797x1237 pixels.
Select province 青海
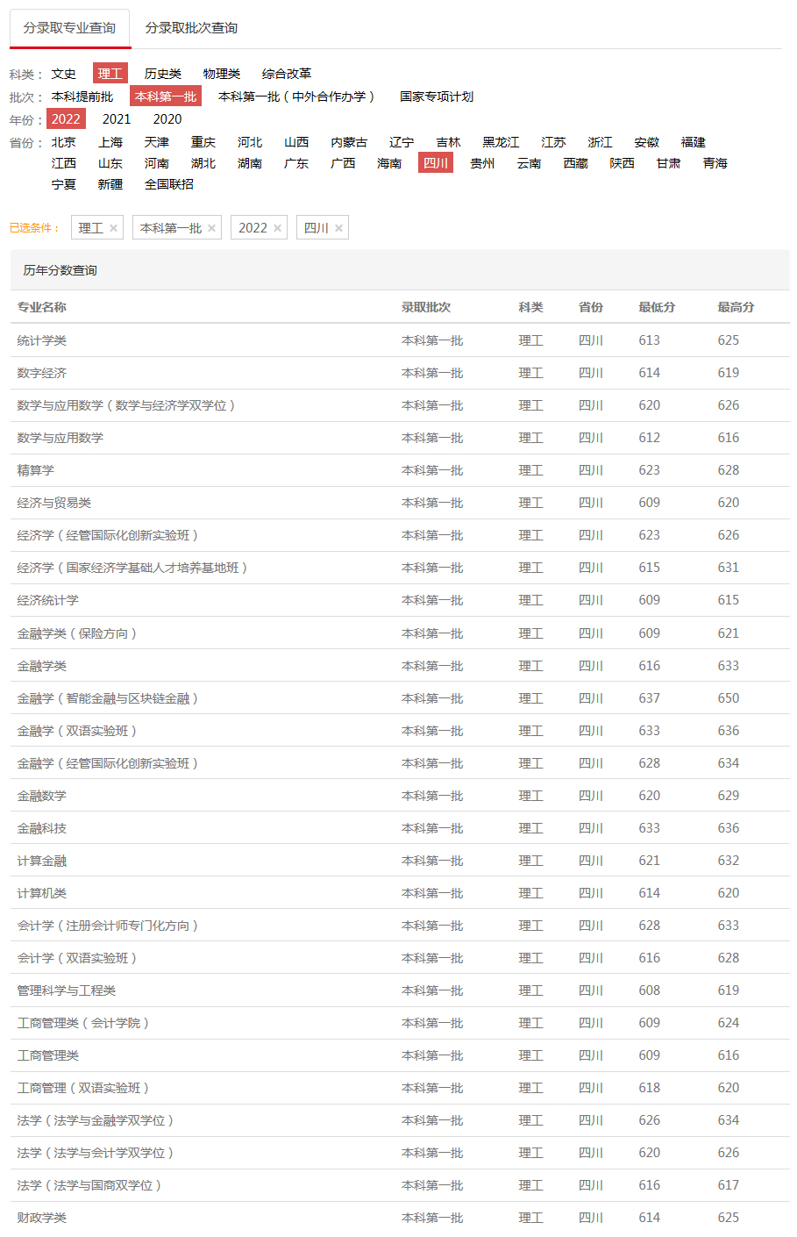point(715,163)
